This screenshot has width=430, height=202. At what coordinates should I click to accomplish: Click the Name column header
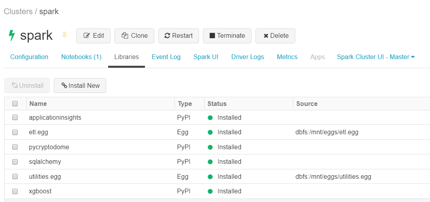click(x=38, y=104)
